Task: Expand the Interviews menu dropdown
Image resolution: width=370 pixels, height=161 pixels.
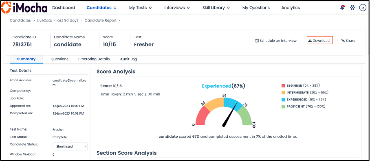Action: tap(188, 8)
